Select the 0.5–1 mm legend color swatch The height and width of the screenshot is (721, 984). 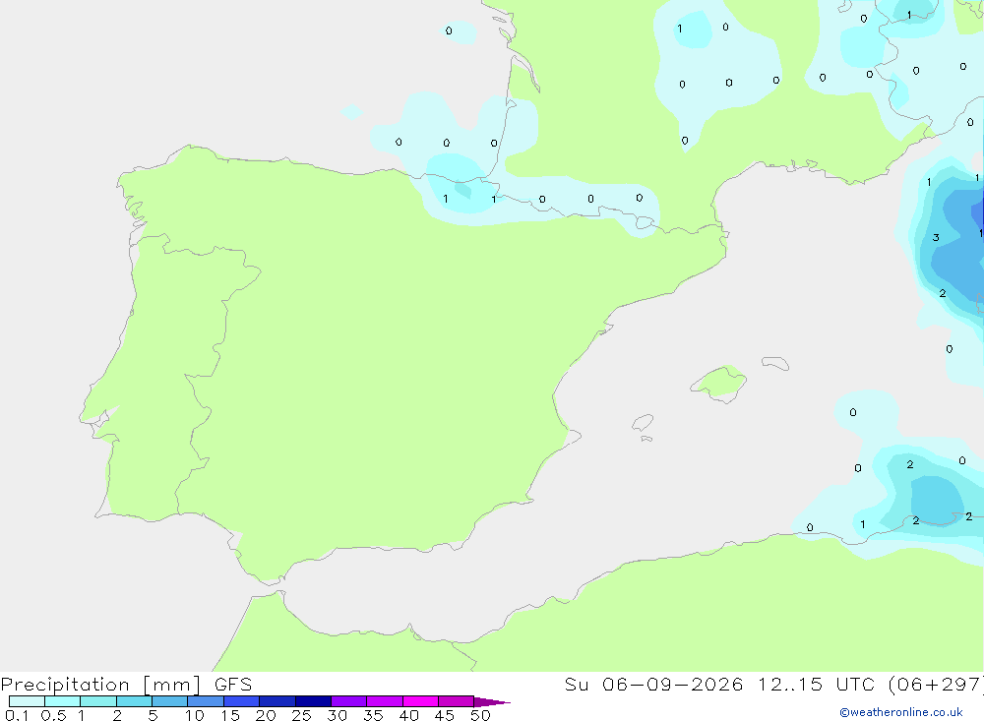click(x=63, y=701)
